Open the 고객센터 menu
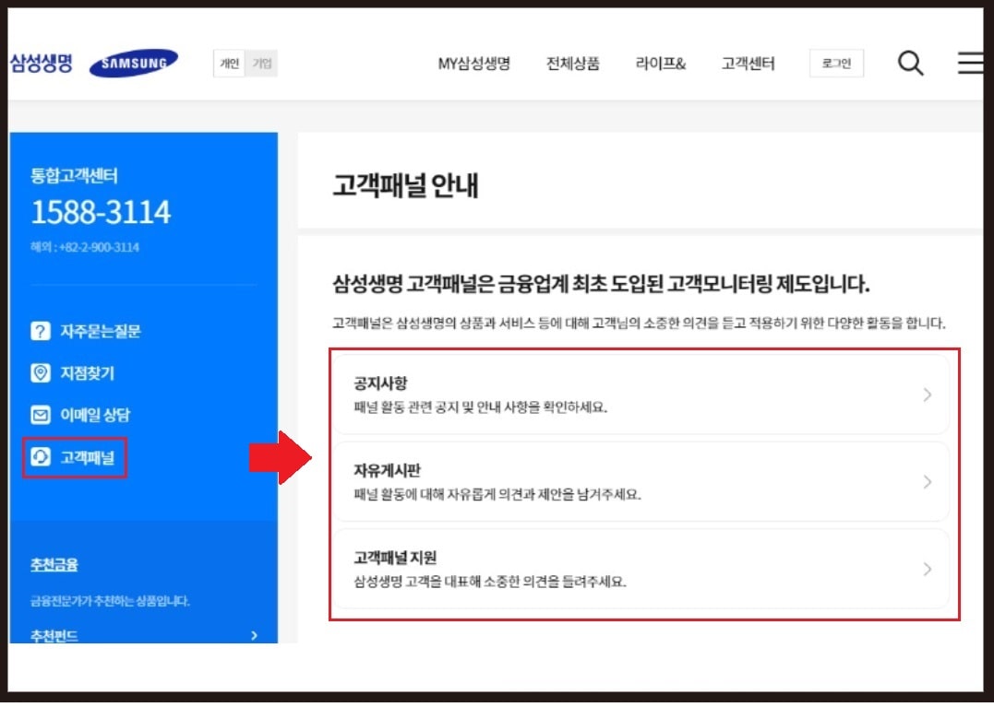The height and width of the screenshot is (707, 994). click(x=748, y=64)
